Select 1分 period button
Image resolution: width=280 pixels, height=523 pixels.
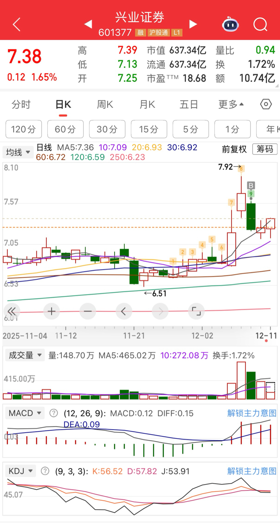pyautogui.click(x=232, y=129)
